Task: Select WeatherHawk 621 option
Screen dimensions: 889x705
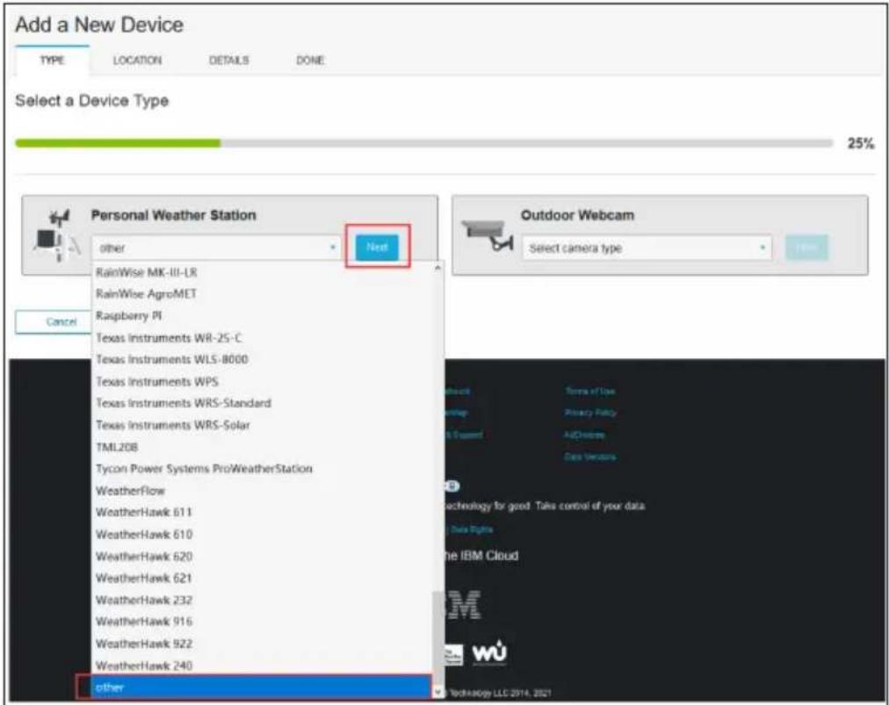Action: coord(263,578)
